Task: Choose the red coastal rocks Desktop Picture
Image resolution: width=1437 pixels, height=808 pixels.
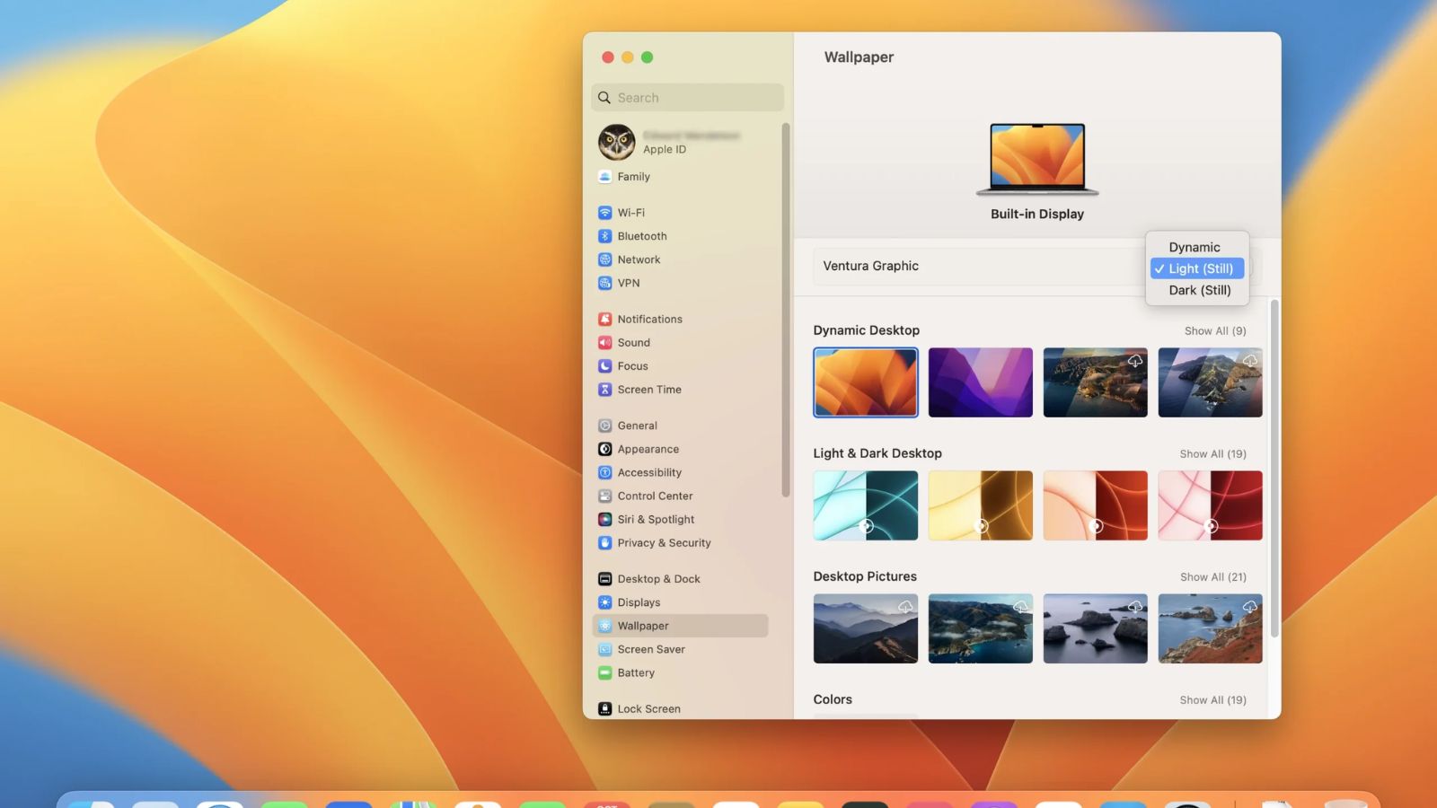Action: click(x=1211, y=628)
